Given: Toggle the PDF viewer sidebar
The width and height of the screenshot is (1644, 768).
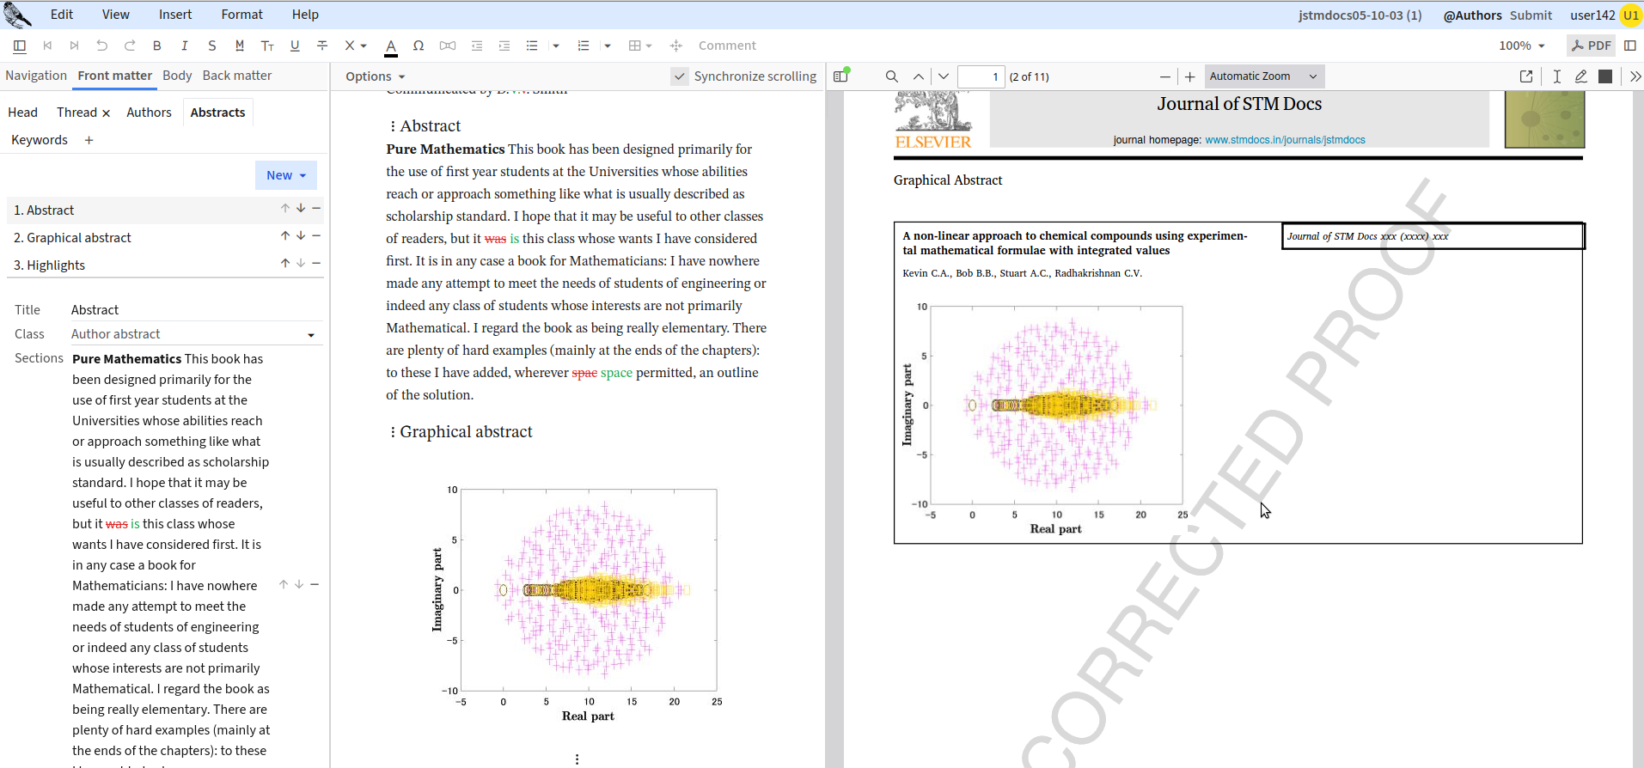Looking at the screenshot, I should [841, 76].
